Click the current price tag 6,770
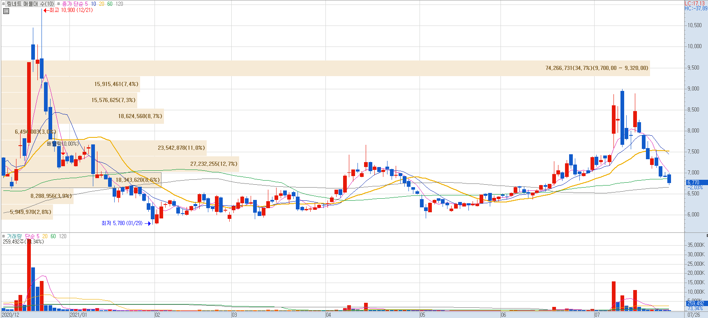708x318 pixels. pyautogui.click(x=696, y=182)
